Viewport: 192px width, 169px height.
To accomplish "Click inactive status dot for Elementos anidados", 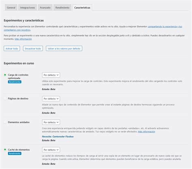I will (x=5, y=122).
